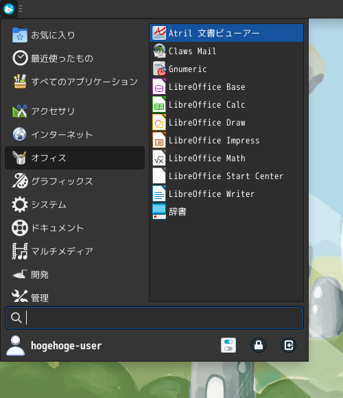Open the システム category
Screen dimensions: 343x398
tap(75, 204)
